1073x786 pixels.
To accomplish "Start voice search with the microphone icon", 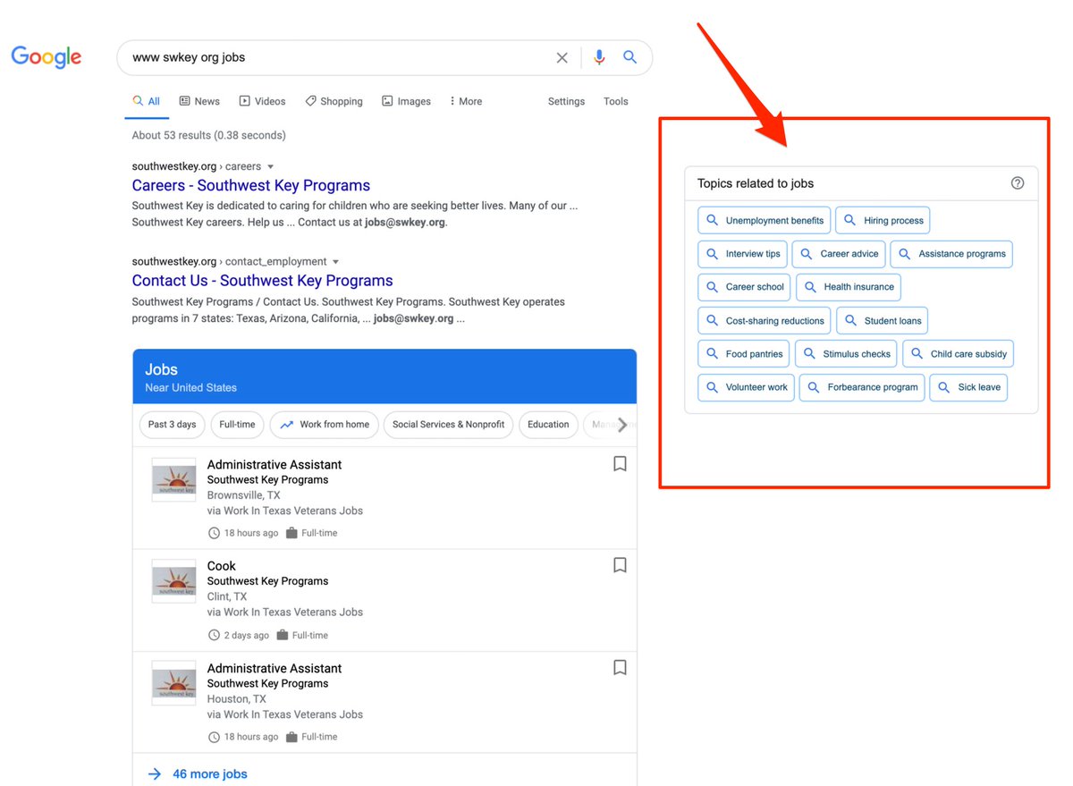I will pyautogui.click(x=599, y=57).
